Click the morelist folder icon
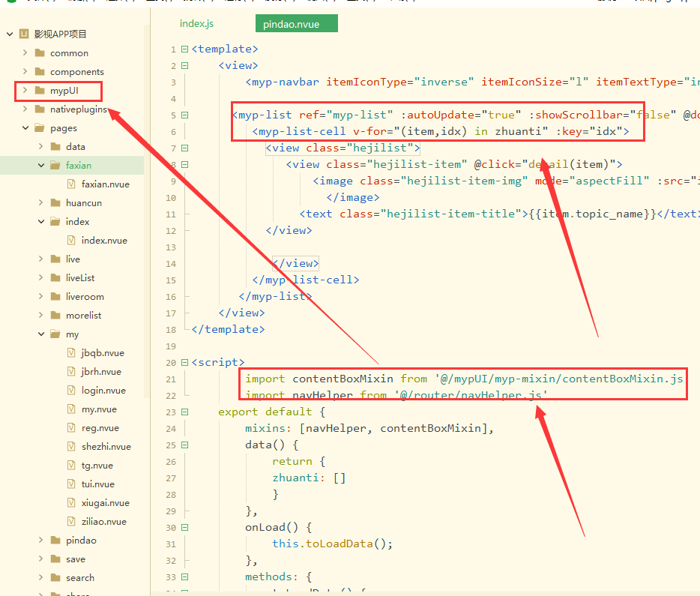The width and height of the screenshot is (700, 596). 55,315
